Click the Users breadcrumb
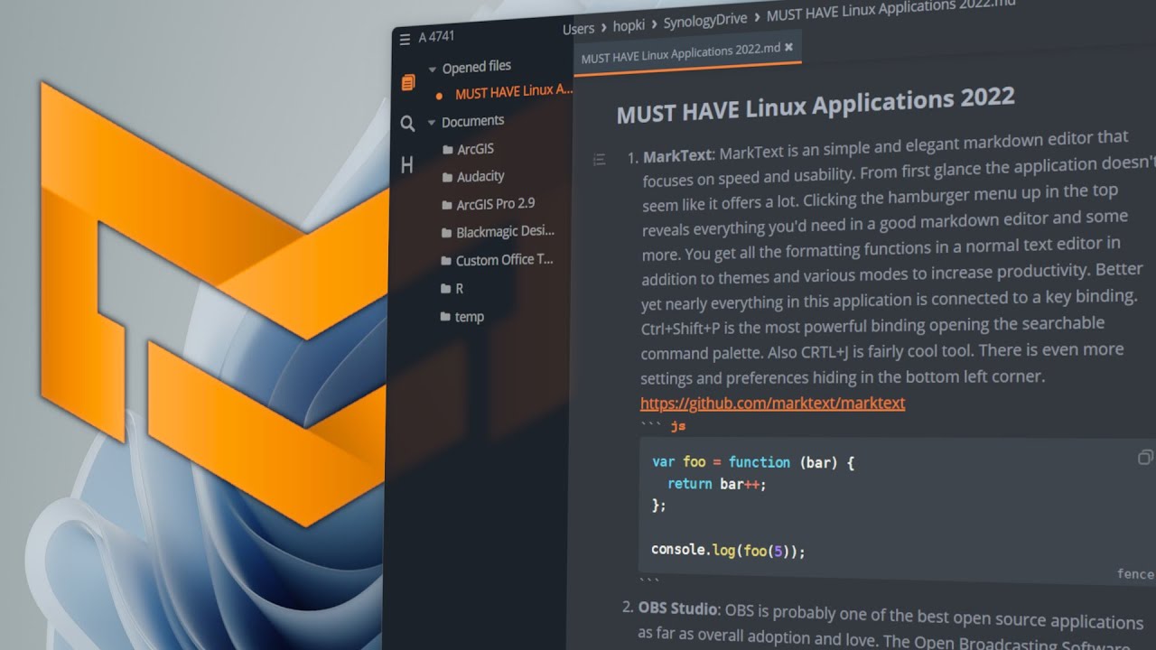 click(x=578, y=30)
